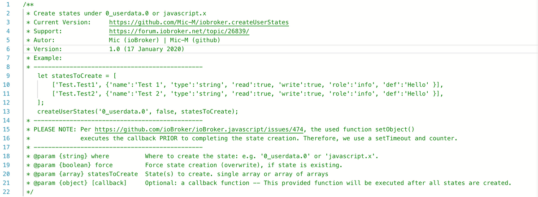Click the '@param {boolean} force' text
The image size is (538, 197).
point(73,165)
